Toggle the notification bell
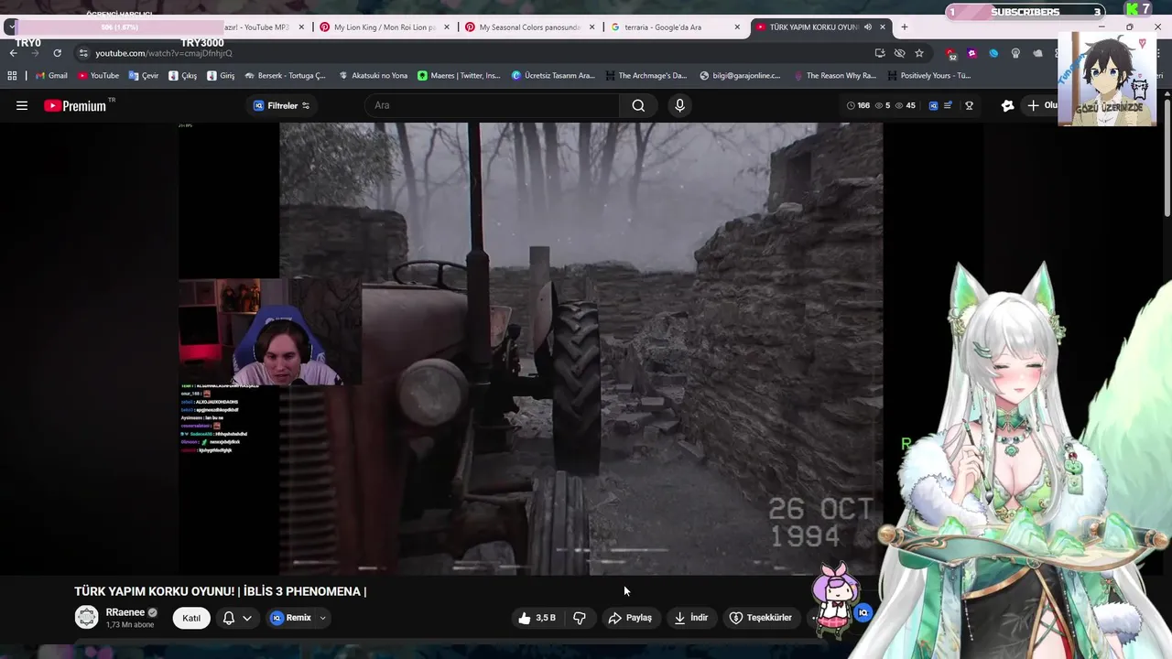This screenshot has height=659, width=1172. [x=229, y=618]
